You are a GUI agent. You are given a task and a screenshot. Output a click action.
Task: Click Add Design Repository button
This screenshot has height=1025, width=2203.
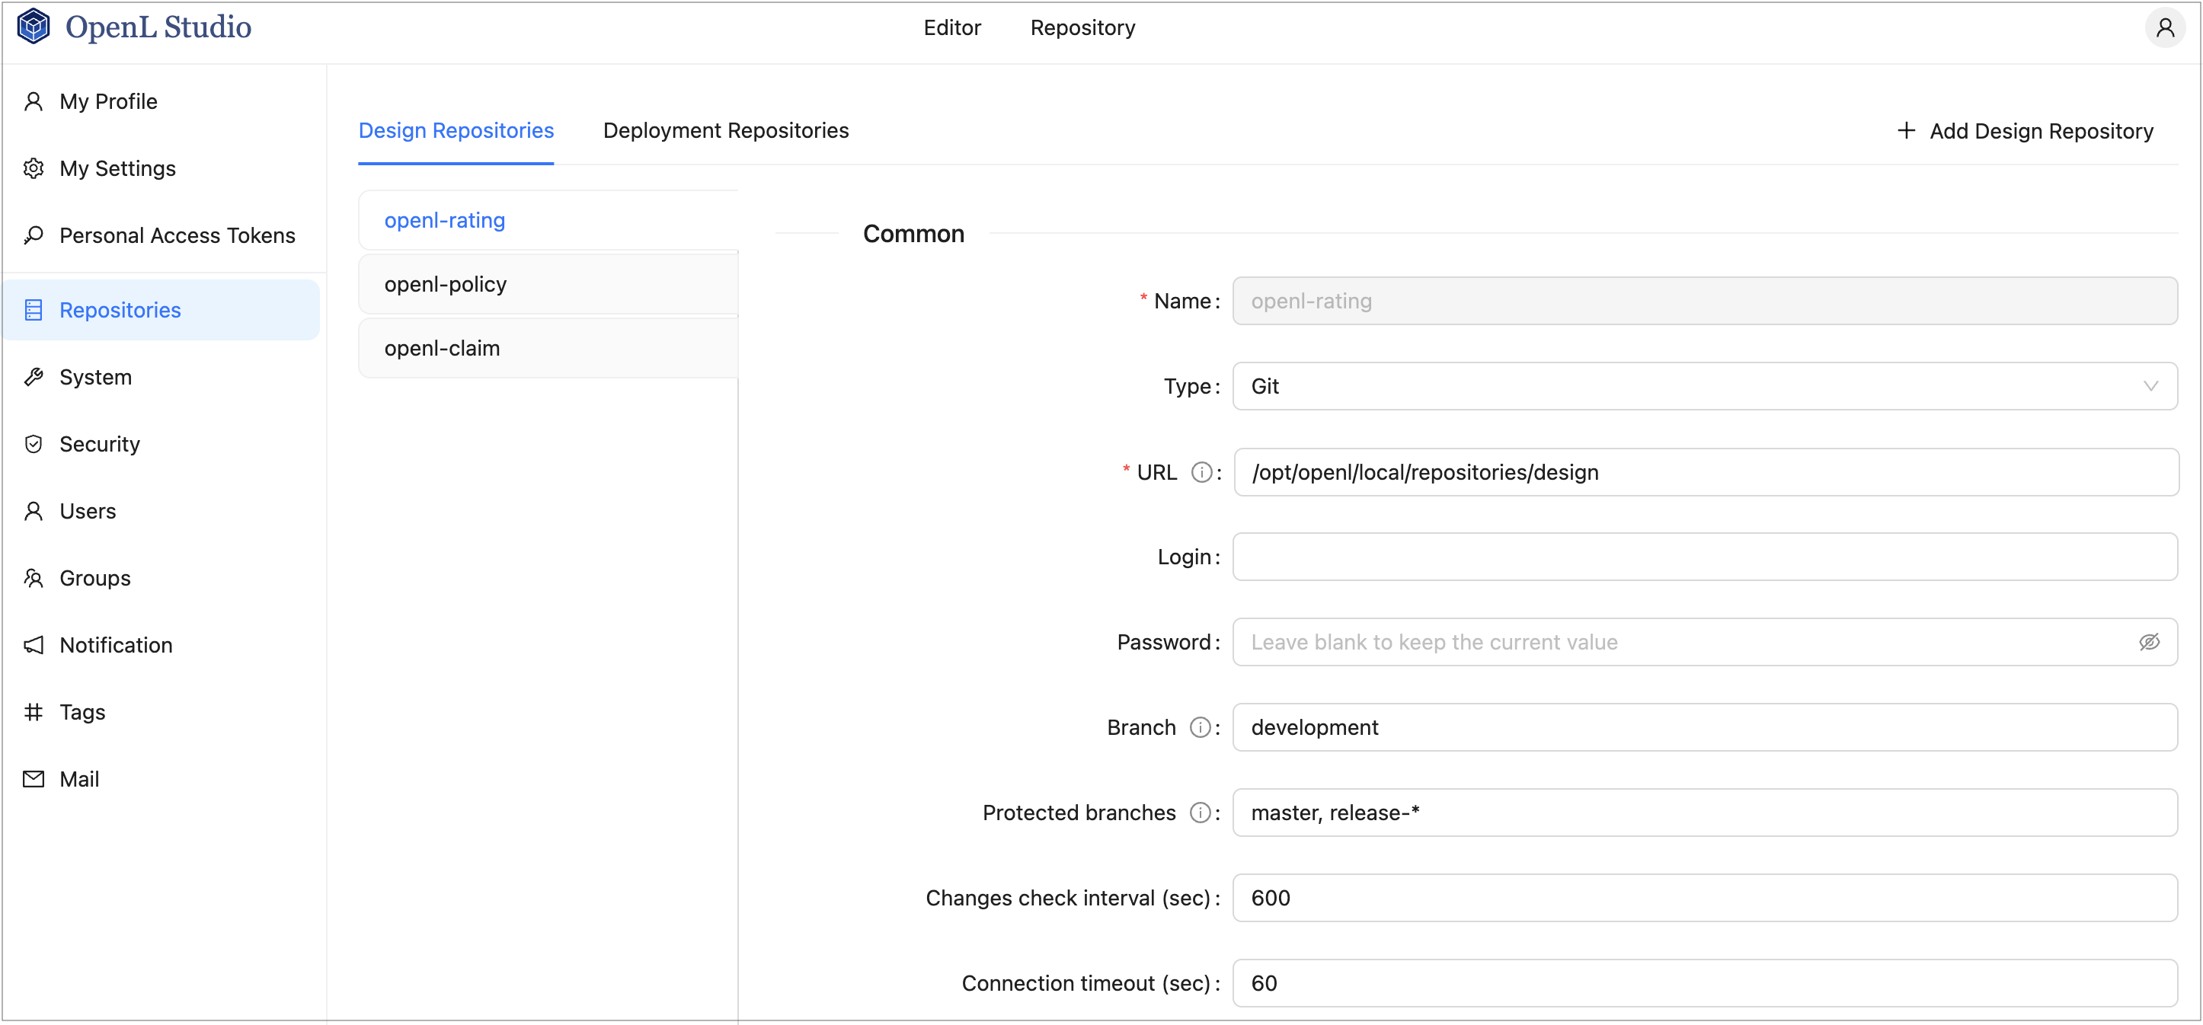pos(2025,131)
